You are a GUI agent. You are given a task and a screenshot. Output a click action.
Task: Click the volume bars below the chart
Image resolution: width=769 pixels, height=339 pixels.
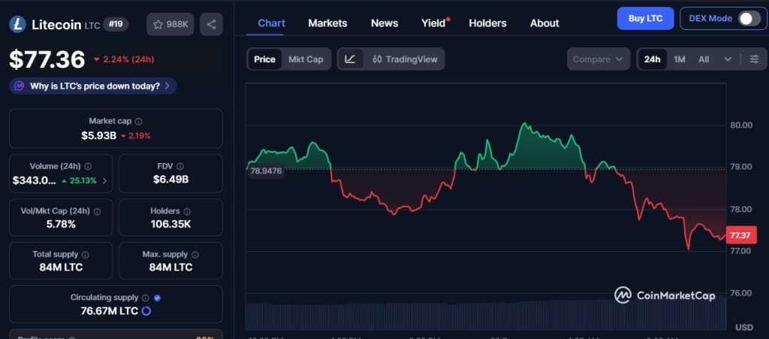click(x=486, y=316)
